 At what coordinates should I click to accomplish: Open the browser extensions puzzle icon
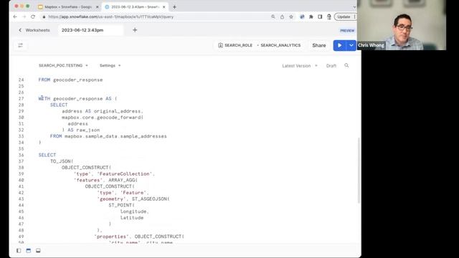[311, 16]
